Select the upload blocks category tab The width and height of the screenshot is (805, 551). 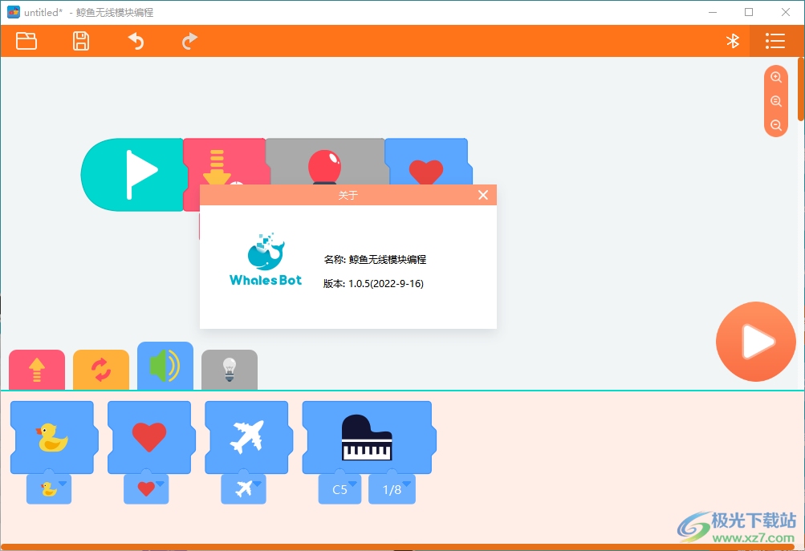click(36, 369)
